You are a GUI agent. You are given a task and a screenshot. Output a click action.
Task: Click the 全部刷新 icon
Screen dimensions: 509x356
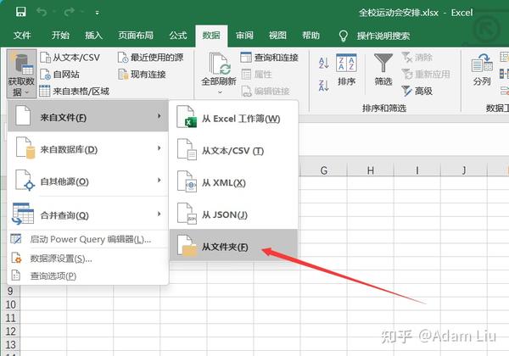219,64
